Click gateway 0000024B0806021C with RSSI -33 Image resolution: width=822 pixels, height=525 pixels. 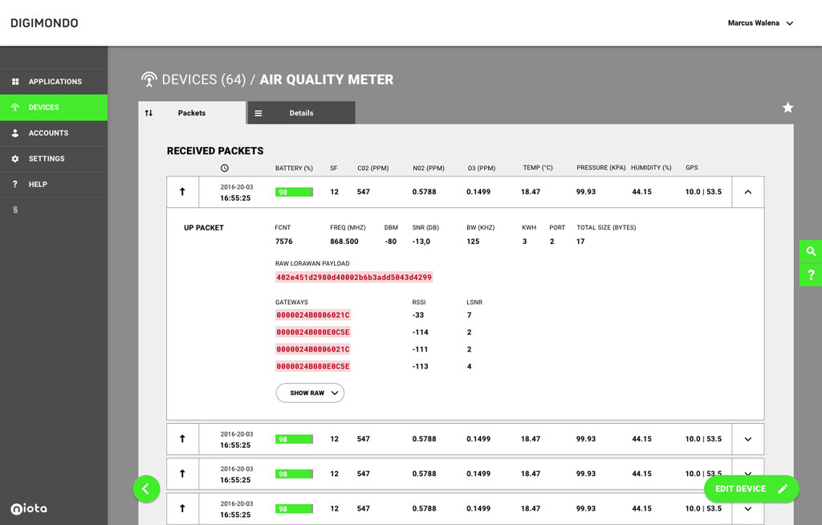[x=313, y=315]
